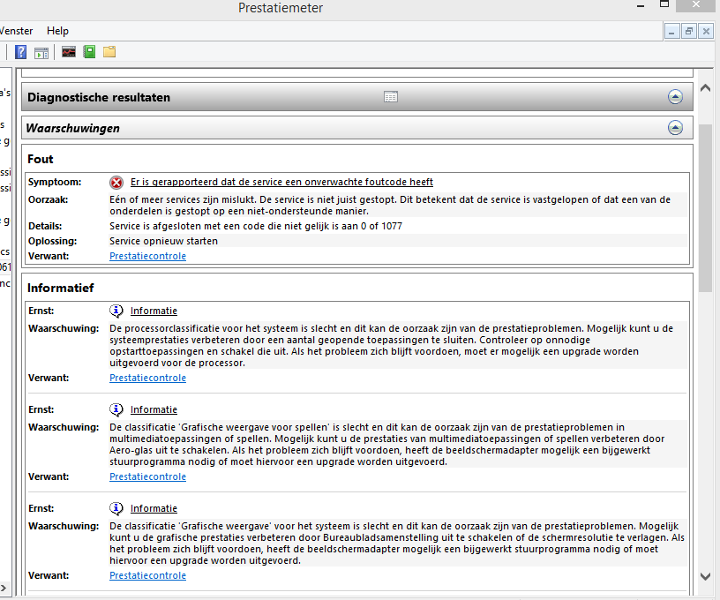This screenshot has height=600, width=720.
Task: Collapse the Waarschuwingen section
Action: click(675, 128)
